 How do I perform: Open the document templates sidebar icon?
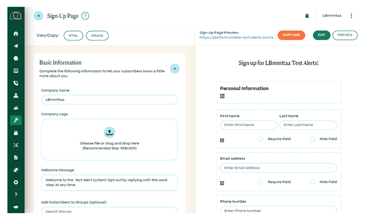(x=16, y=158)
